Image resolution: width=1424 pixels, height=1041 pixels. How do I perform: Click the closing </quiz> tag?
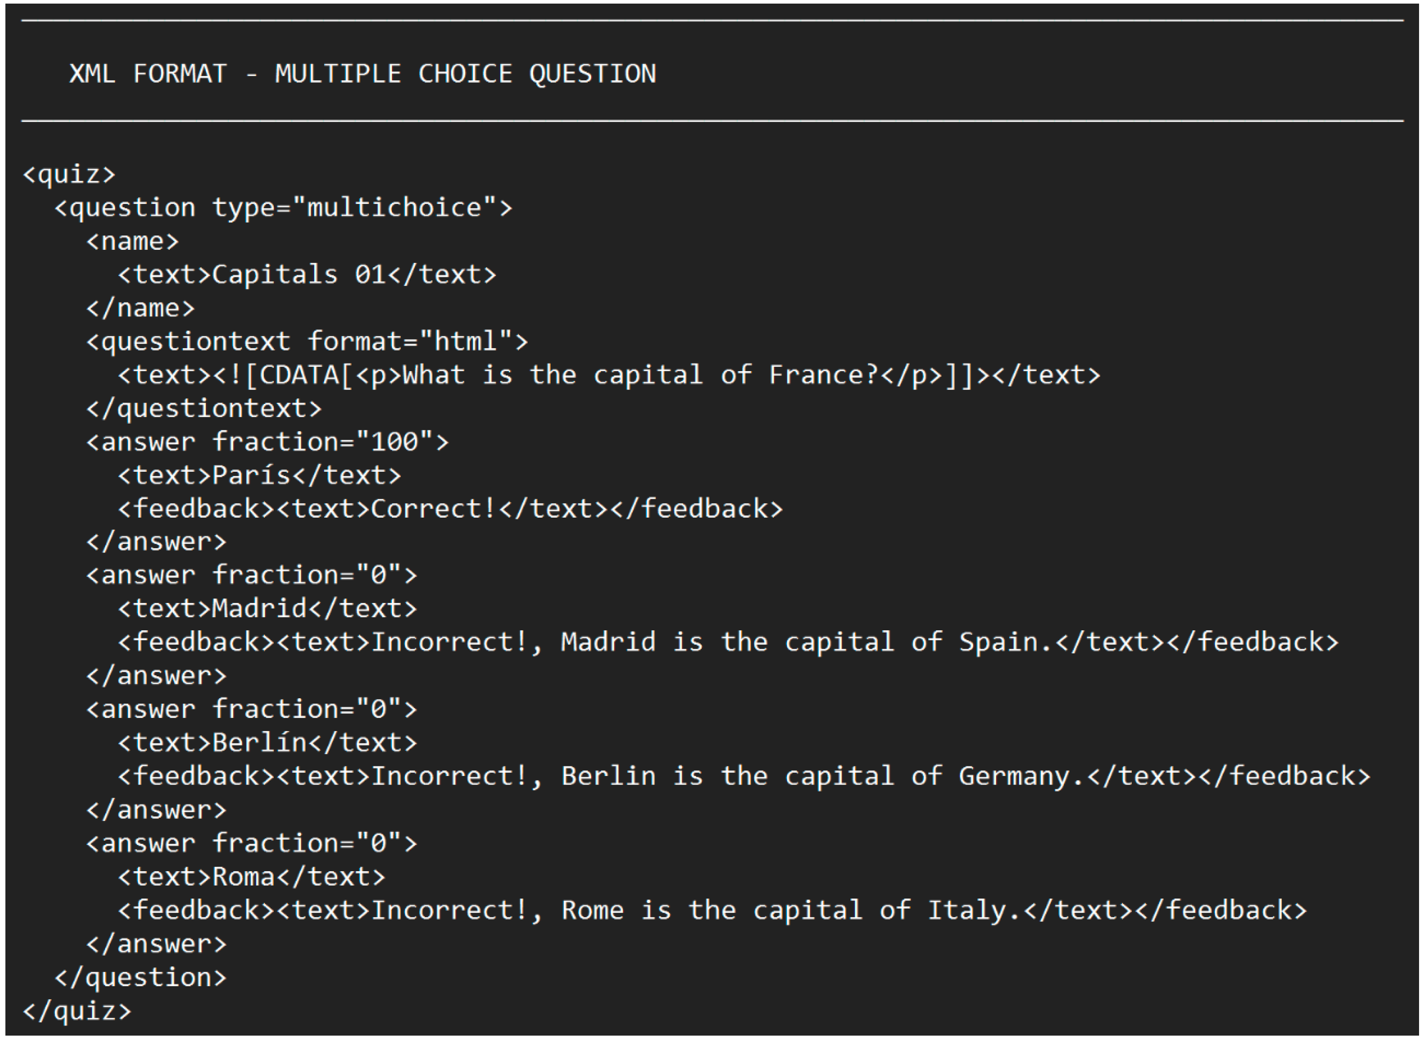[x=77, y=1011]
